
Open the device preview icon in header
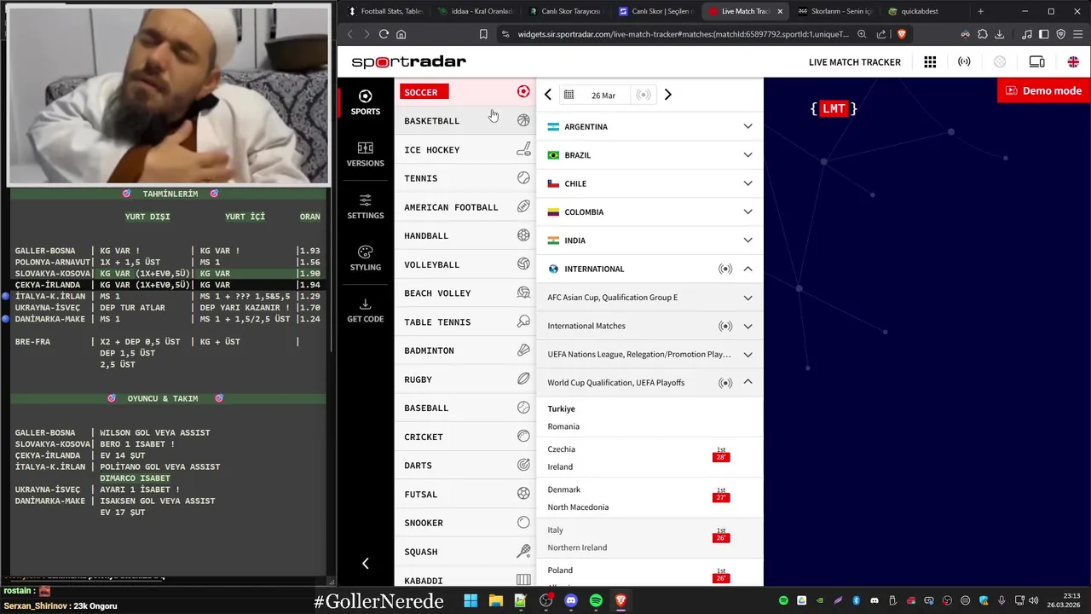[1036, 62]
